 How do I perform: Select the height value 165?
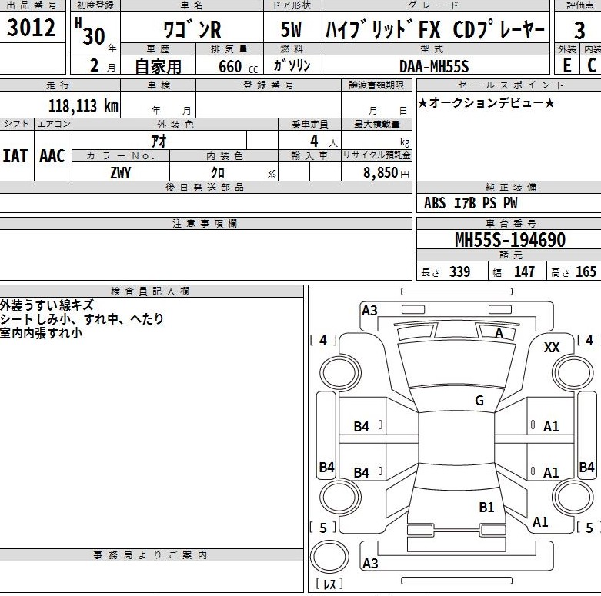coord(586,271)
